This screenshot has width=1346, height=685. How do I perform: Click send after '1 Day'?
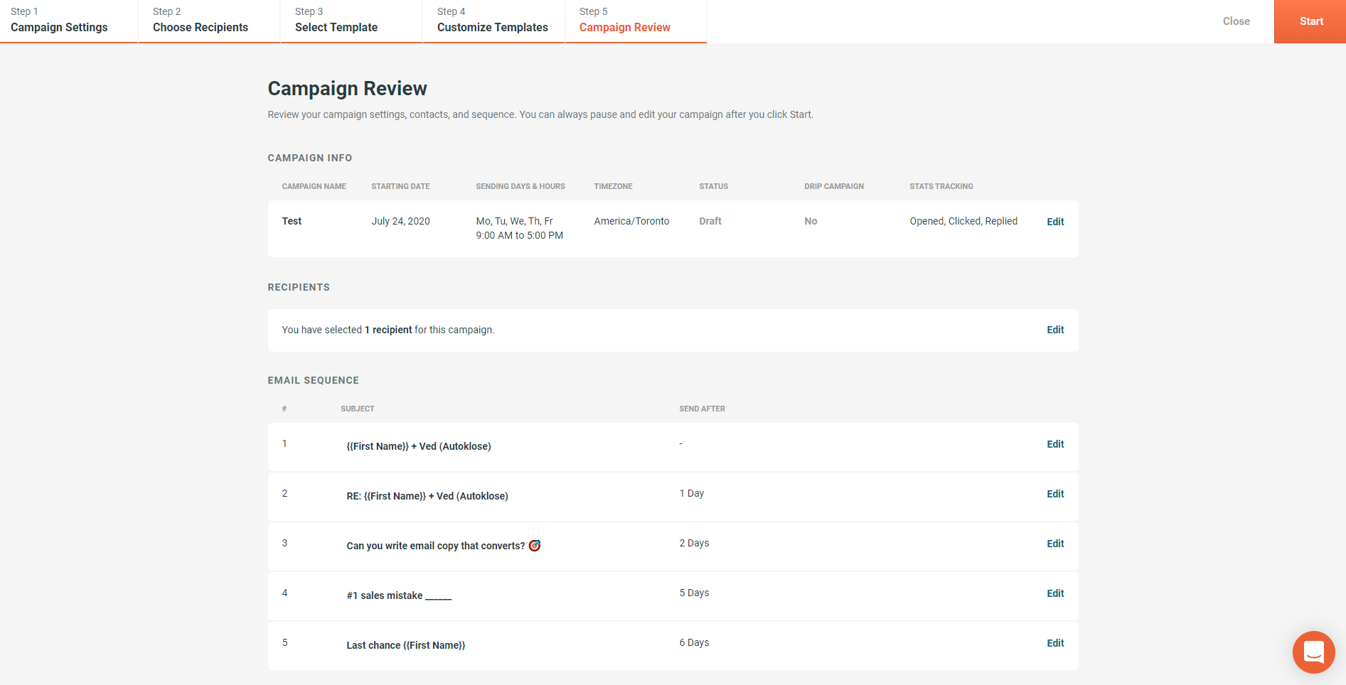[691, 493]
